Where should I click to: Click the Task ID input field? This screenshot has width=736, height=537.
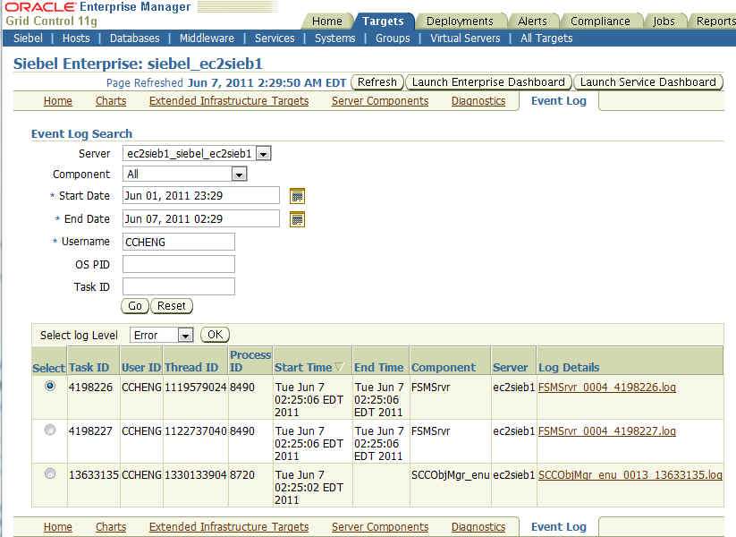pos(179,286)
